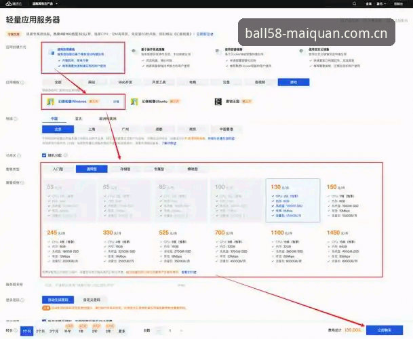Click the help icon beside 时长 label
Image resolution: width=413 pixels, height=339 pixels.
click(16, 330)
